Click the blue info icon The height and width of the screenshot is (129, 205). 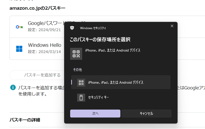(13, 87)
